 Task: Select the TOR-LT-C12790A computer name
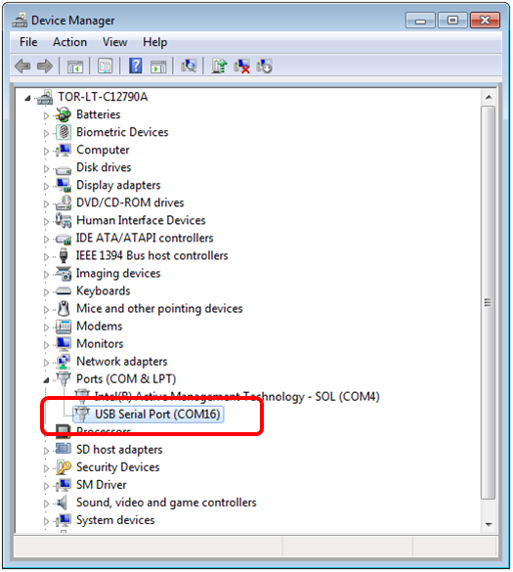(103, 97)
